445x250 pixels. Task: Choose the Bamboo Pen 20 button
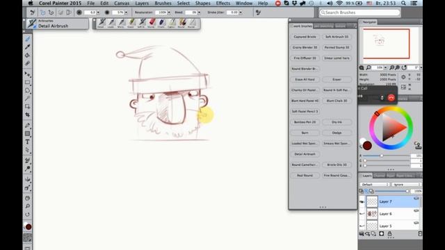click(x=305, y=122)
